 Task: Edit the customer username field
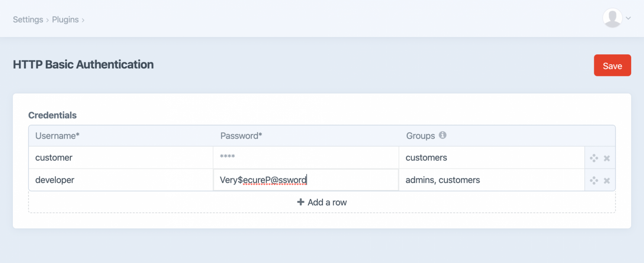[121, 158]
